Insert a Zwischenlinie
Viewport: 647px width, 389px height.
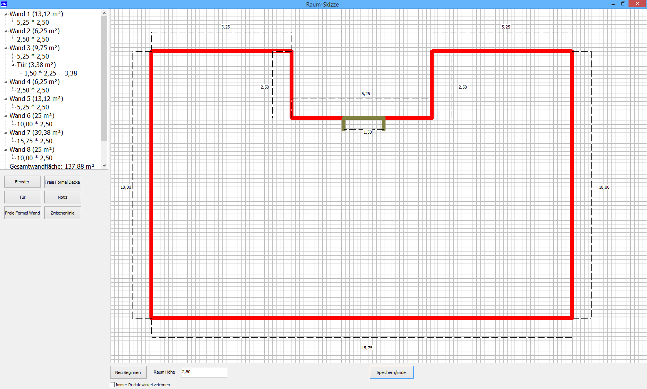point(62,213)
